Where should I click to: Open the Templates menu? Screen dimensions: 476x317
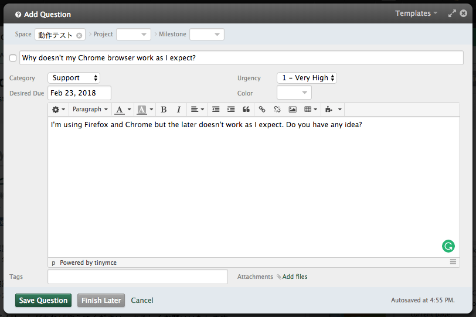tap(416, 13)
